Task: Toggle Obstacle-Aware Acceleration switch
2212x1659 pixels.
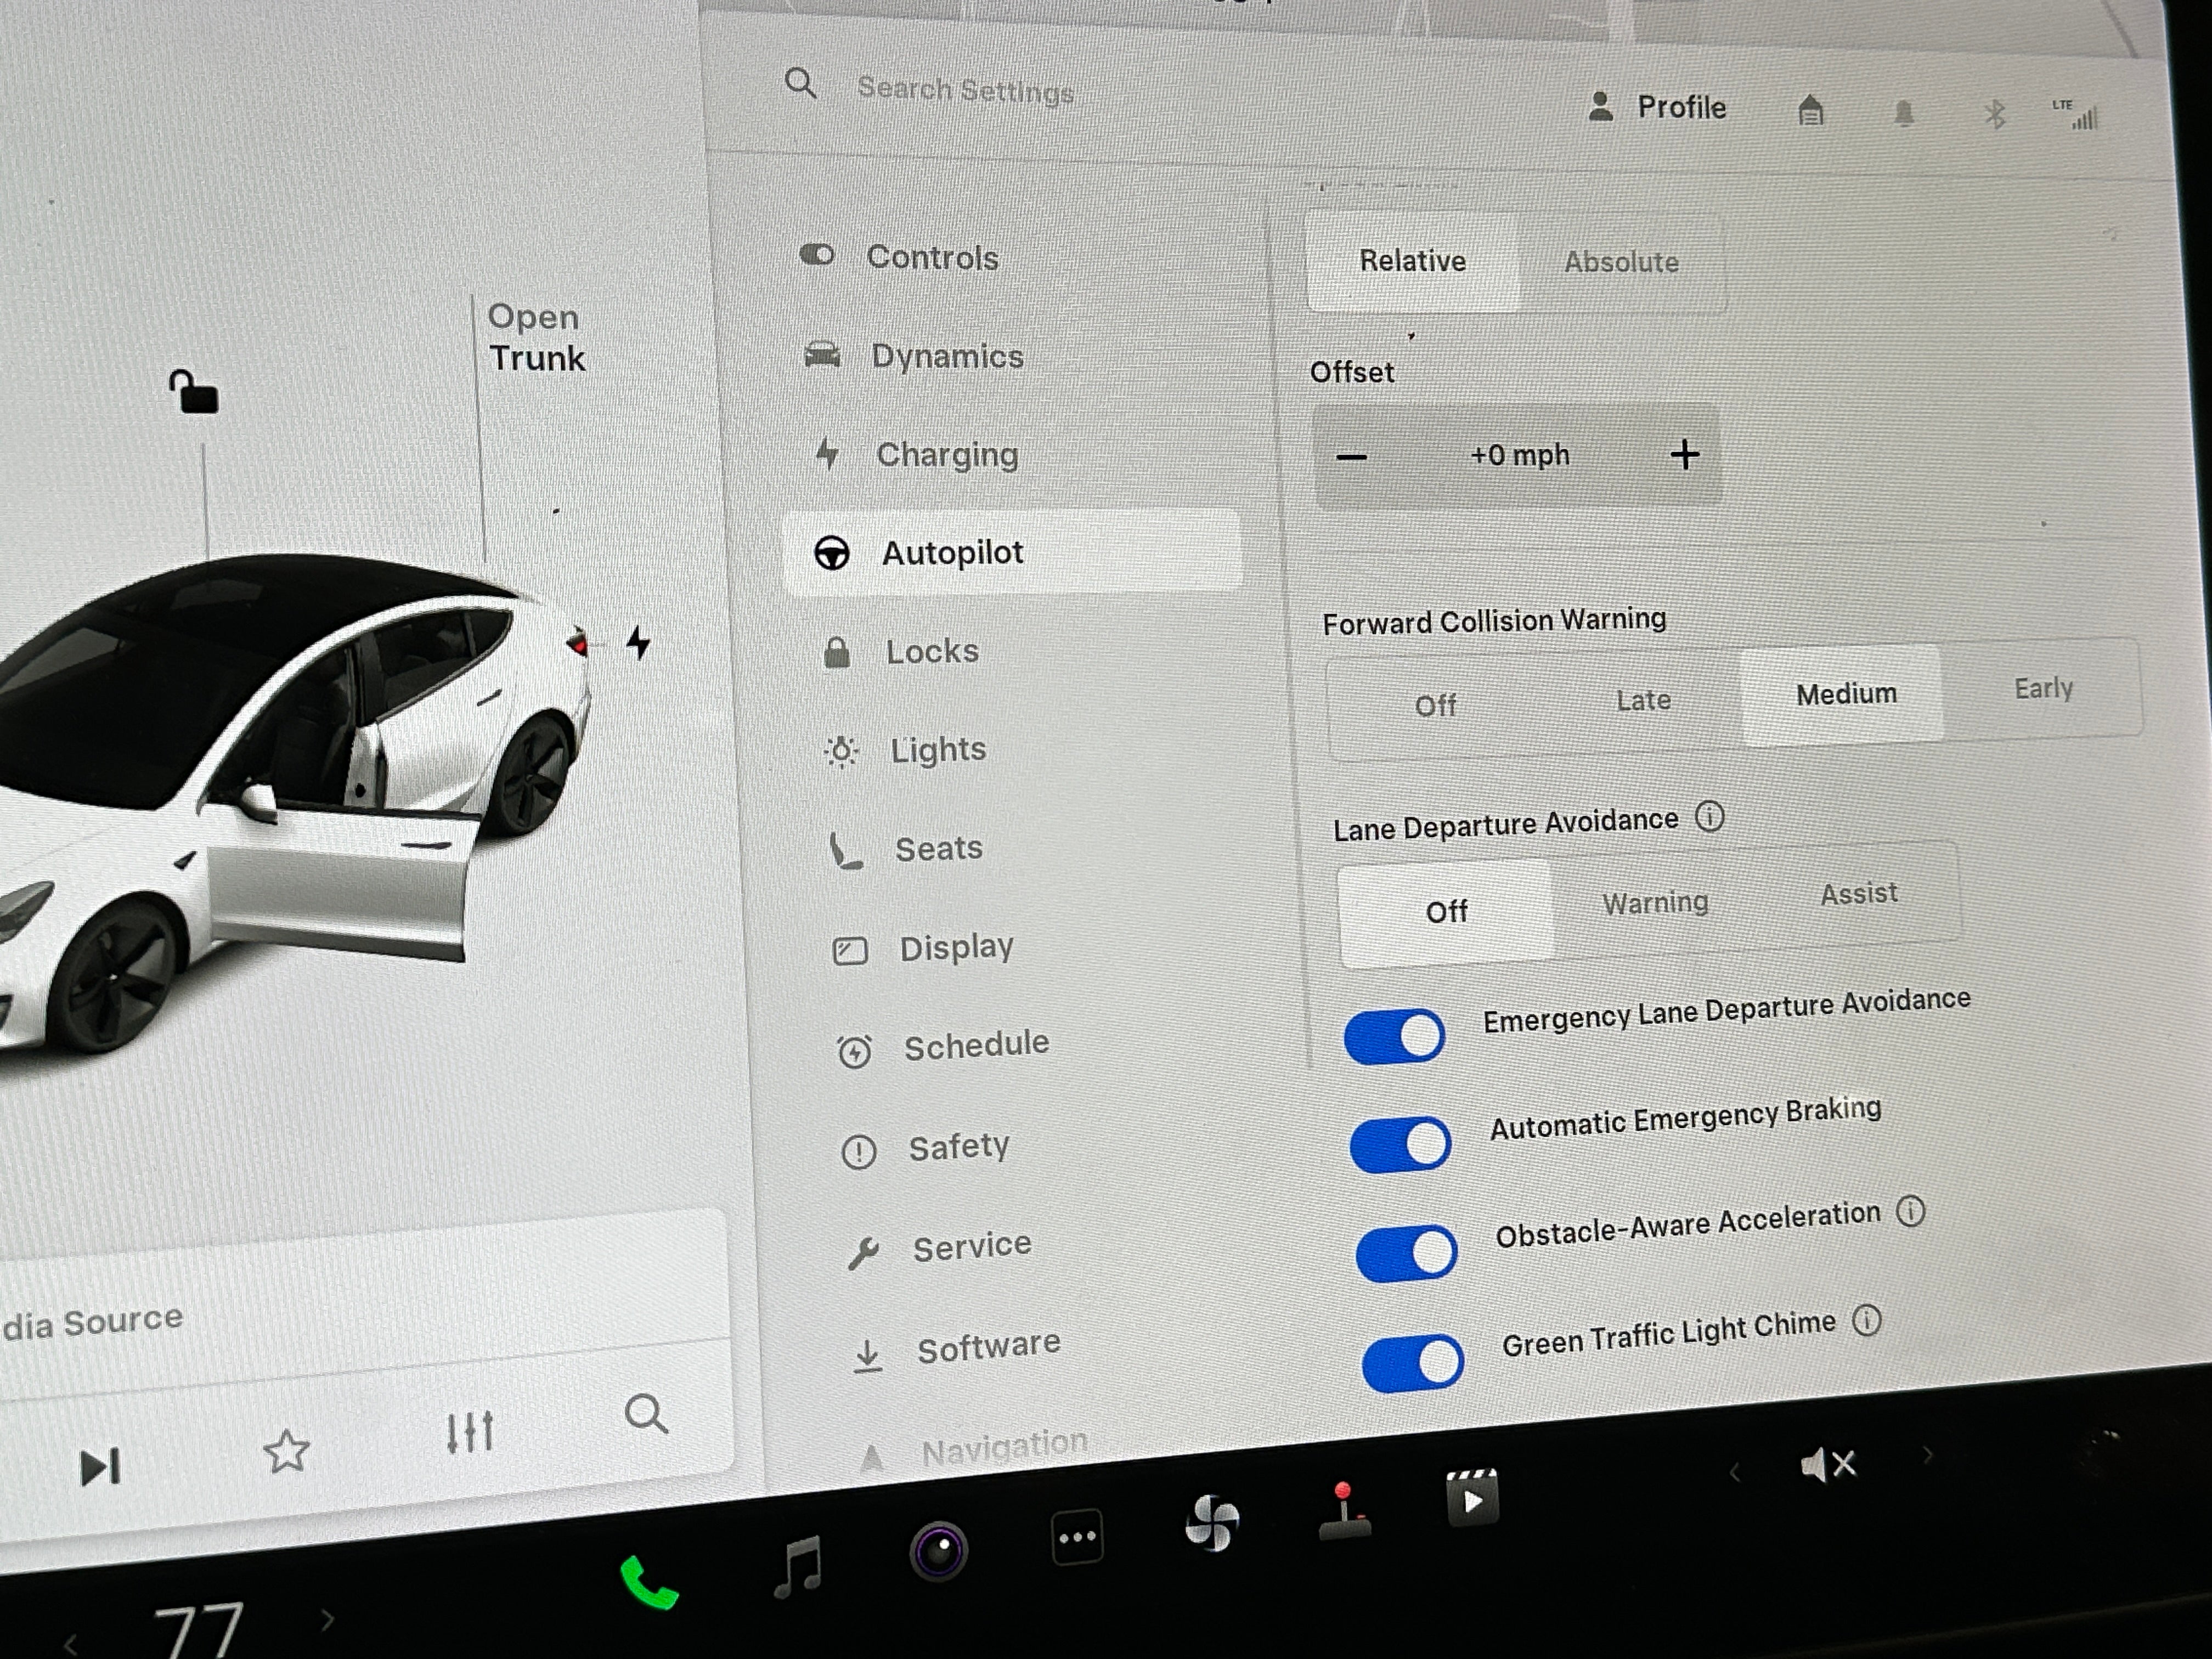Action: pos(1406,1253)
